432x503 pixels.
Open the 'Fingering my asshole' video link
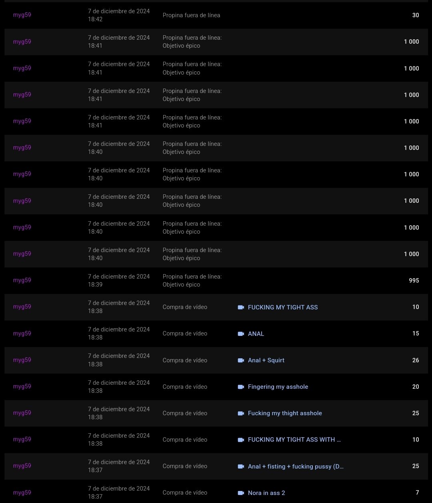278,387
